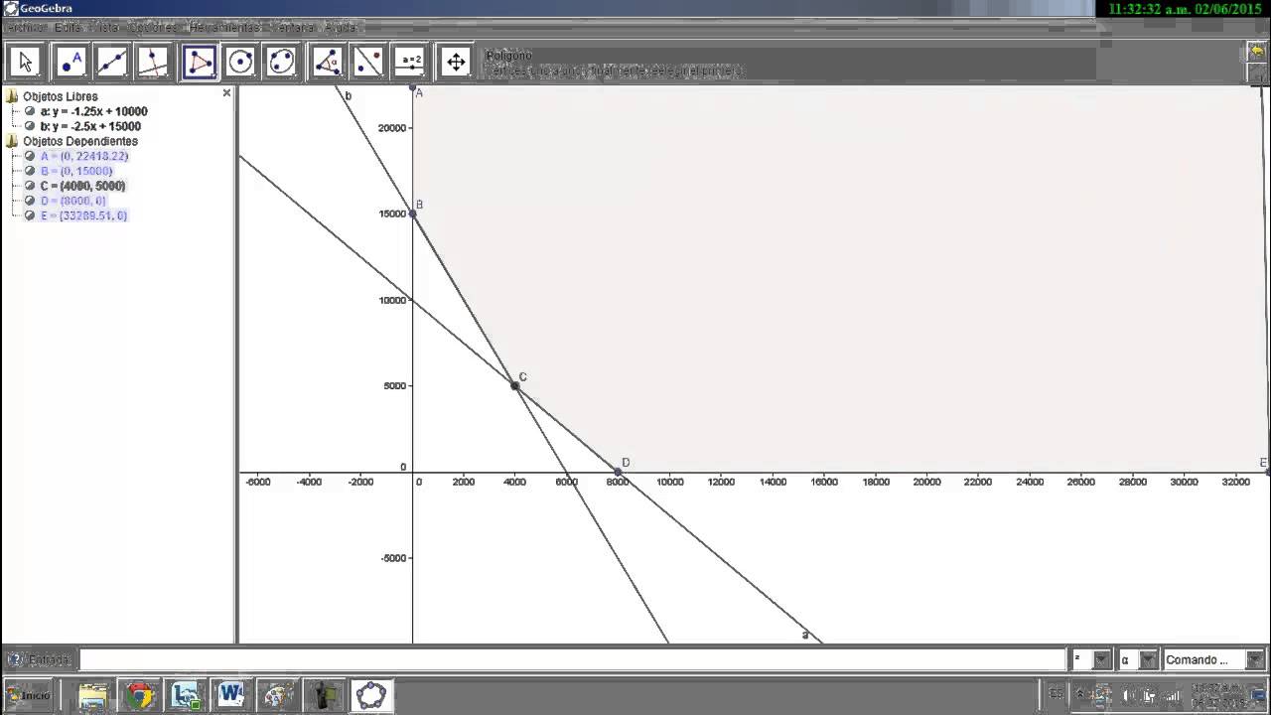This screenshot has width=1271, height=715.
Task: Toggle visibility of line b
Action: 30,126
